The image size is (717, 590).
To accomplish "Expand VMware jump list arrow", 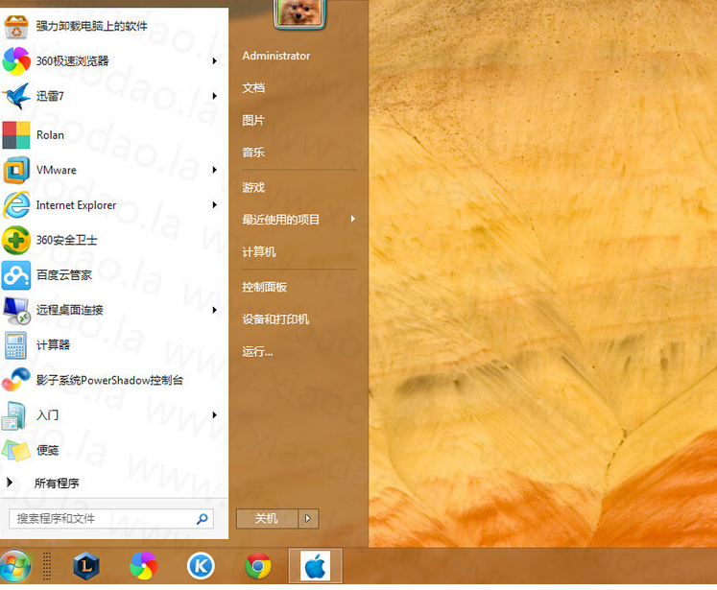I will 214,170.
